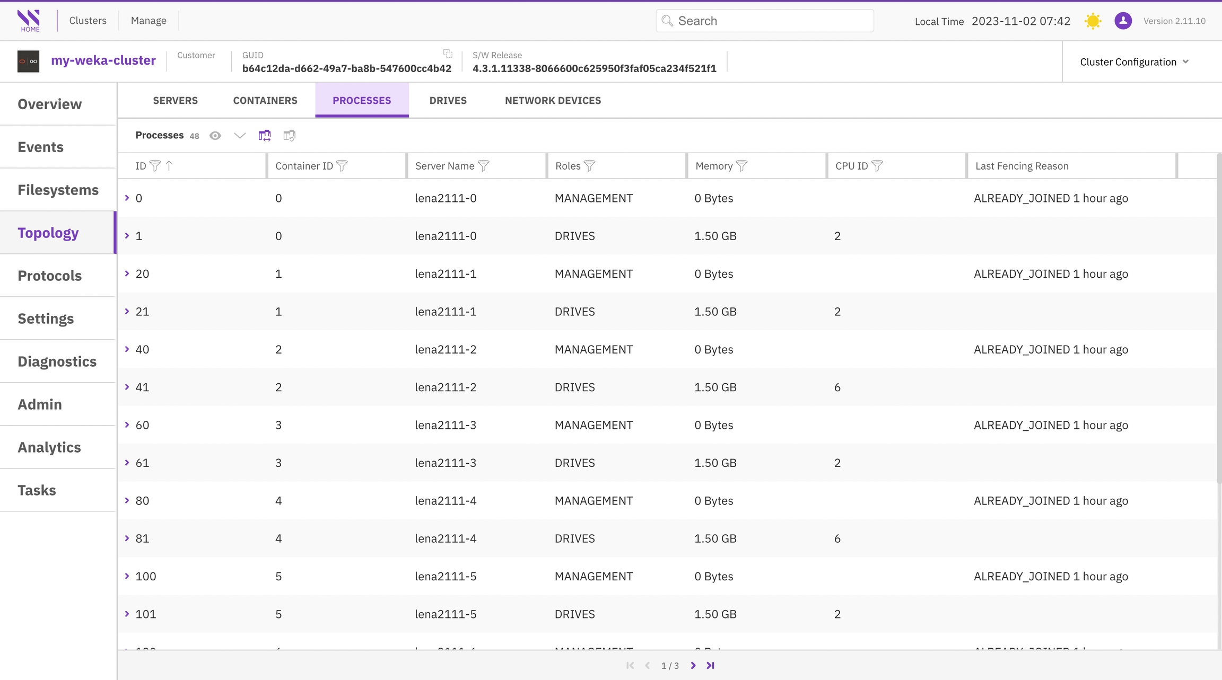Screen dimensions: 1222x680
Task: Expand process row 41
Action: click(x=127, y=387)
